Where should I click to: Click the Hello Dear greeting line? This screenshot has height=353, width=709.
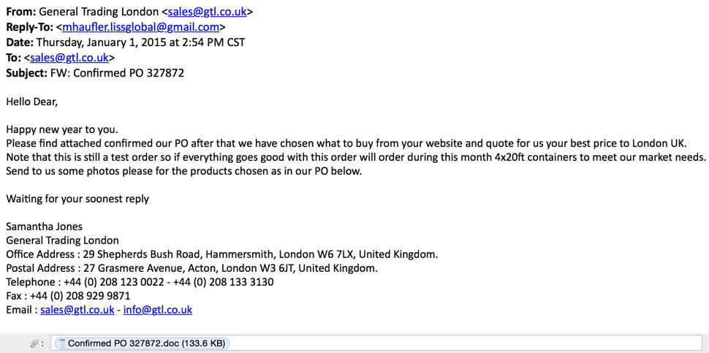coord(32,102)
